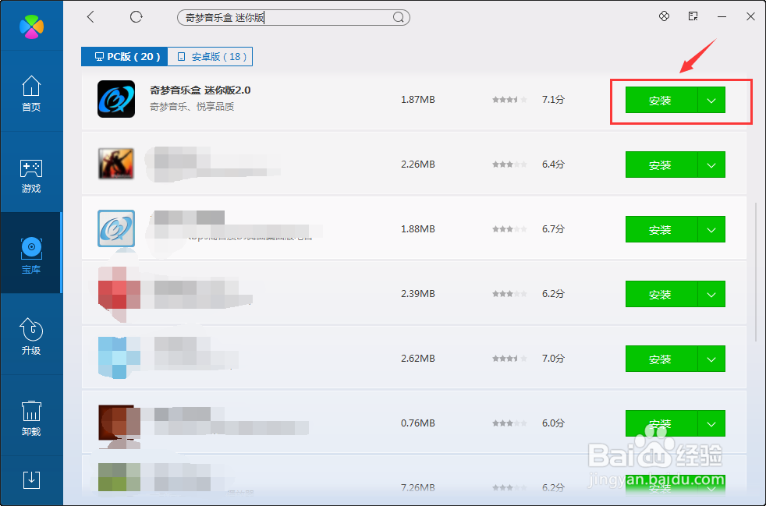Open the download manager sidebar icon
This screenshot has height=506, width=766.
(x=31, y=480)
